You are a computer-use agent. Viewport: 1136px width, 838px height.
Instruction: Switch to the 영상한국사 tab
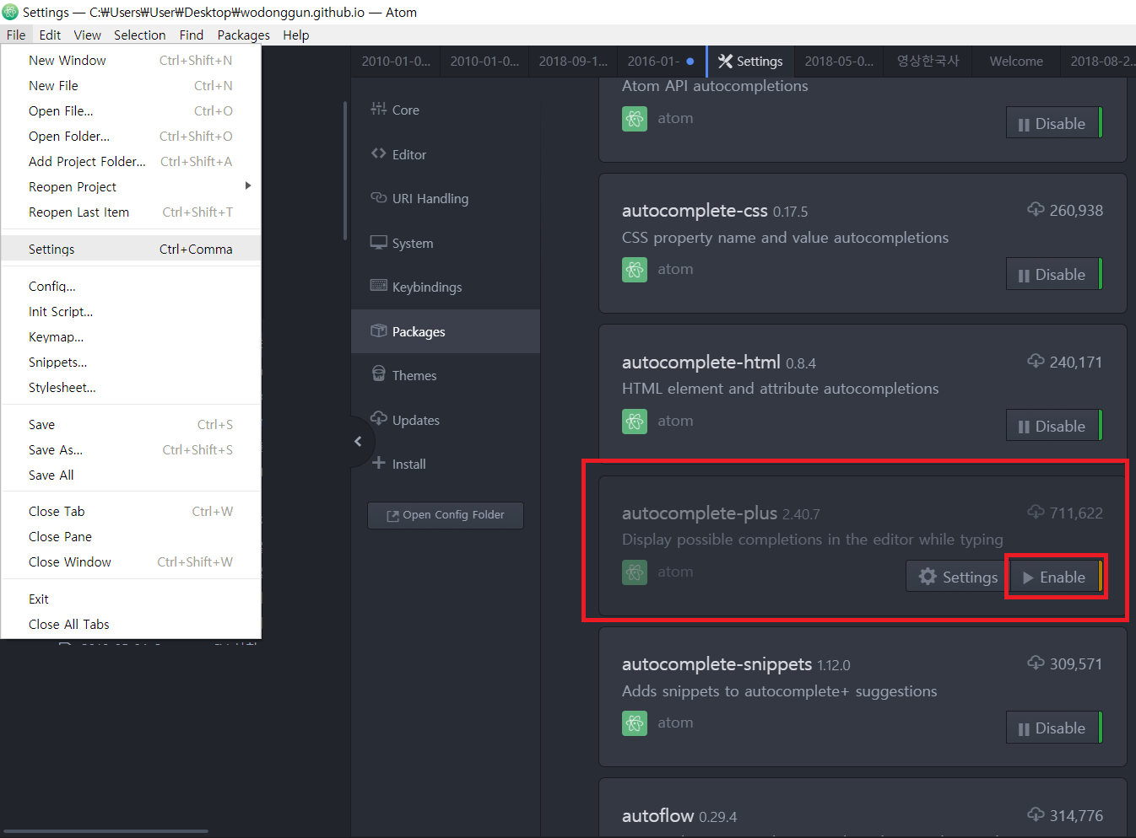(x=928, y=61)
